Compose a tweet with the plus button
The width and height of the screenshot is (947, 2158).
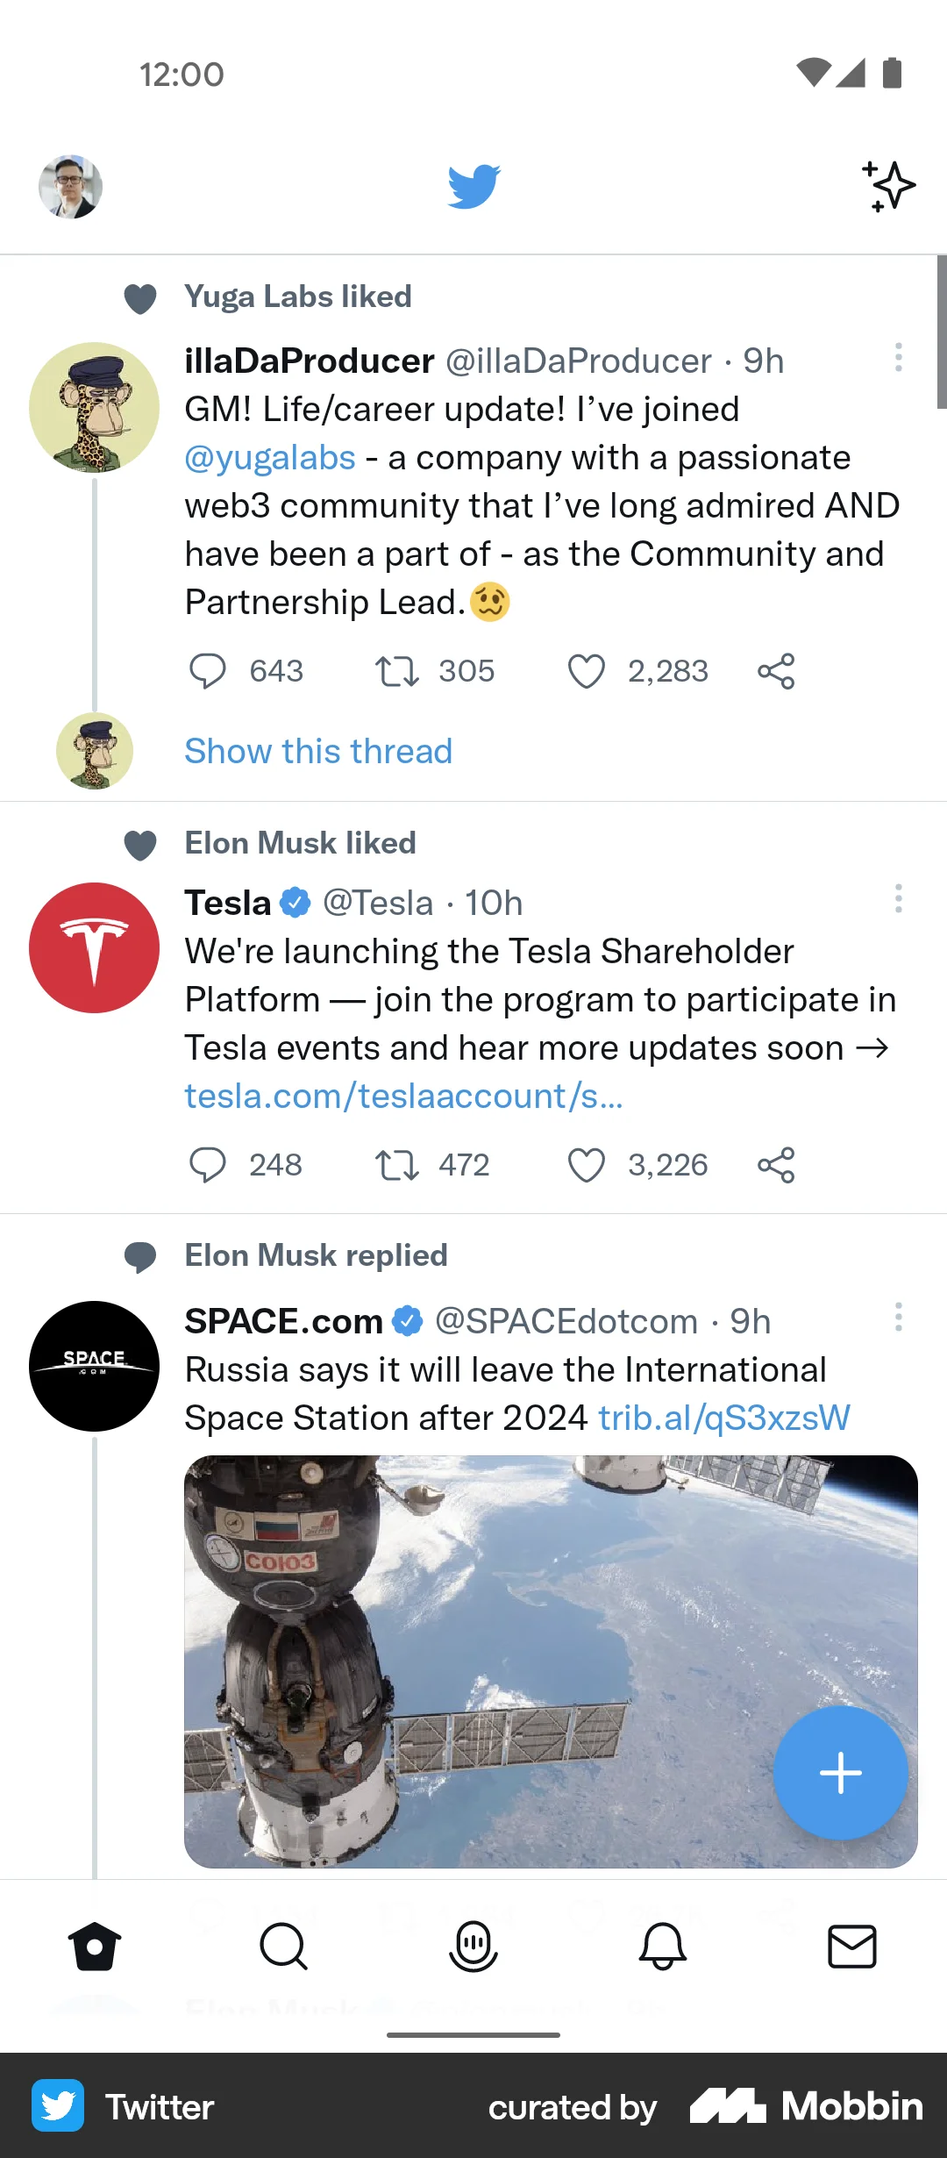[x=840, y=1772]
